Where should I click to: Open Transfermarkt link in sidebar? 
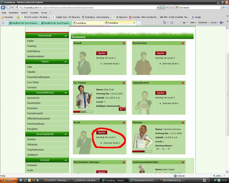tap(35, 113)
